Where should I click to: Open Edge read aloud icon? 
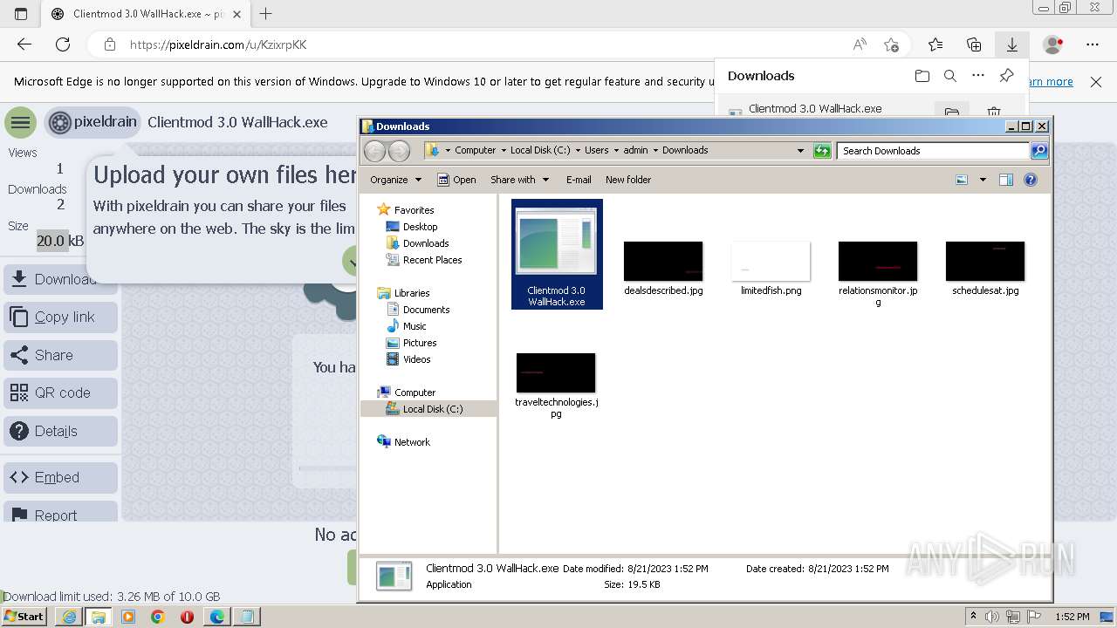(860, 44)
